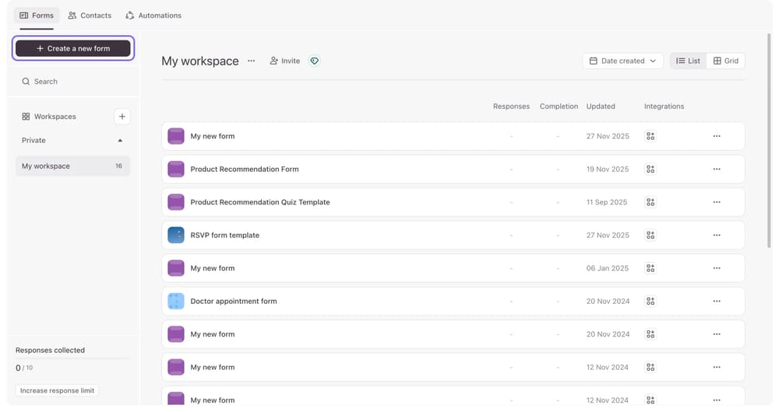Viewport: 779px width, 412px height.
Task: Collapse the Private workspaces section
Action: (120, 141)
